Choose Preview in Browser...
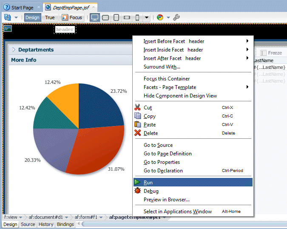 [193, 200]
